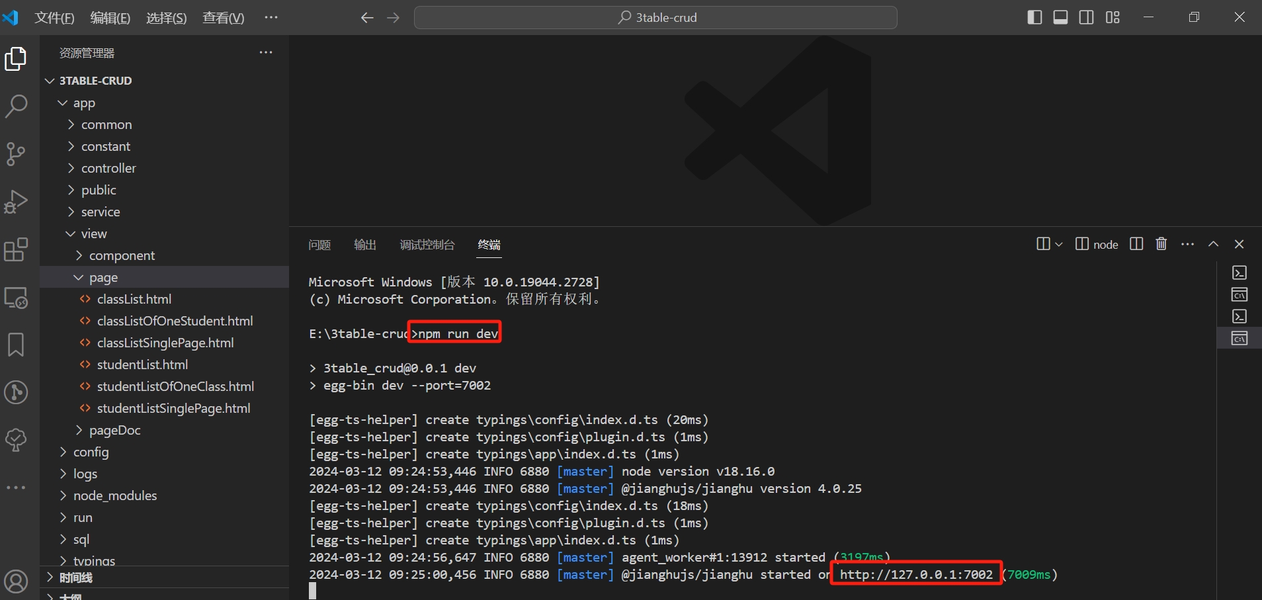Image resolution: width=1262 pixels, height=600 pixels.
Task: Kill terminal with the trash icon
Action: [x=1161, y=244]
